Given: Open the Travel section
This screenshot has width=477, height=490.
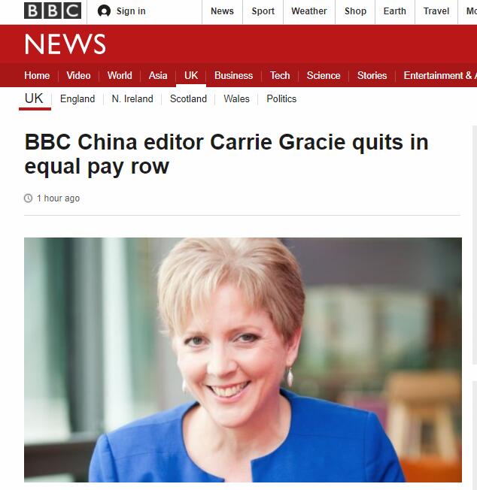Looking at the screenshot, I should 436,11.
